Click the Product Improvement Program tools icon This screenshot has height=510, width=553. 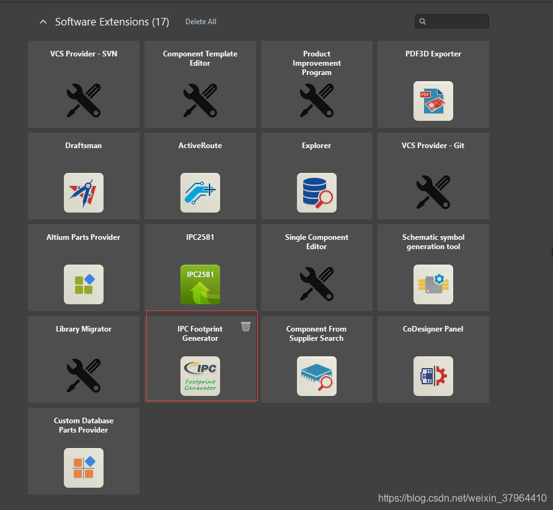click(317, 100)
